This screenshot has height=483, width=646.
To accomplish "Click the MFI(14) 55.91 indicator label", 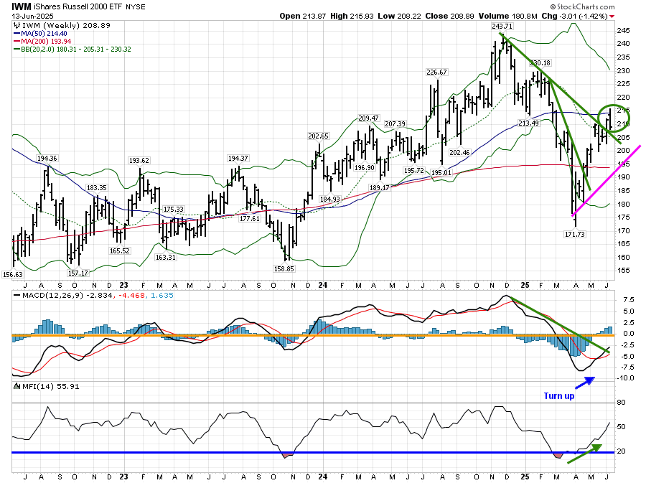I will (x=50, y=386).
